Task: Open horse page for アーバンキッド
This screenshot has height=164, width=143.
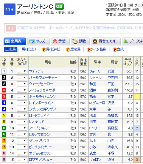Action: coord(39,128)
